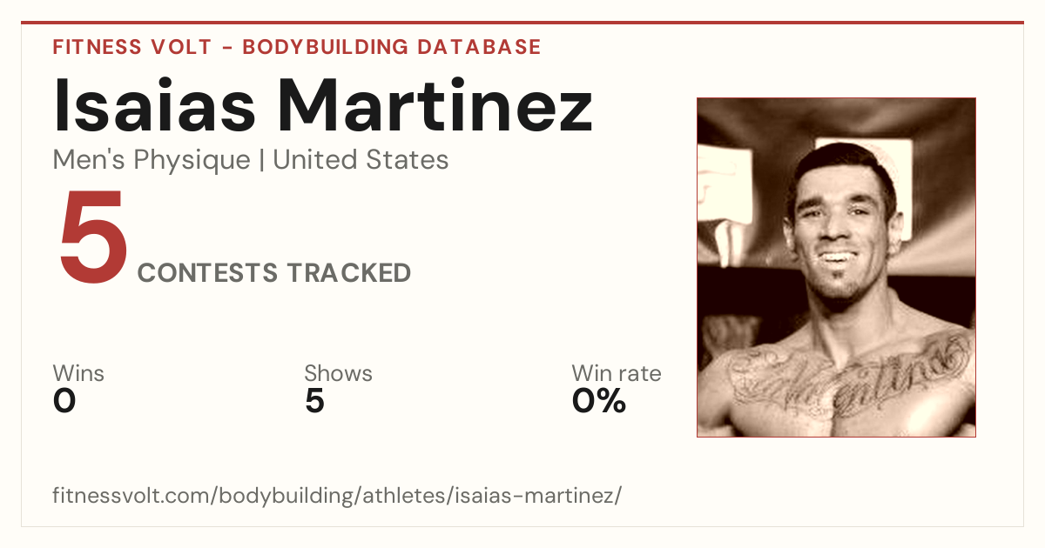
Task: Click the 0% win rate value
Action: [x=599, y=401]
